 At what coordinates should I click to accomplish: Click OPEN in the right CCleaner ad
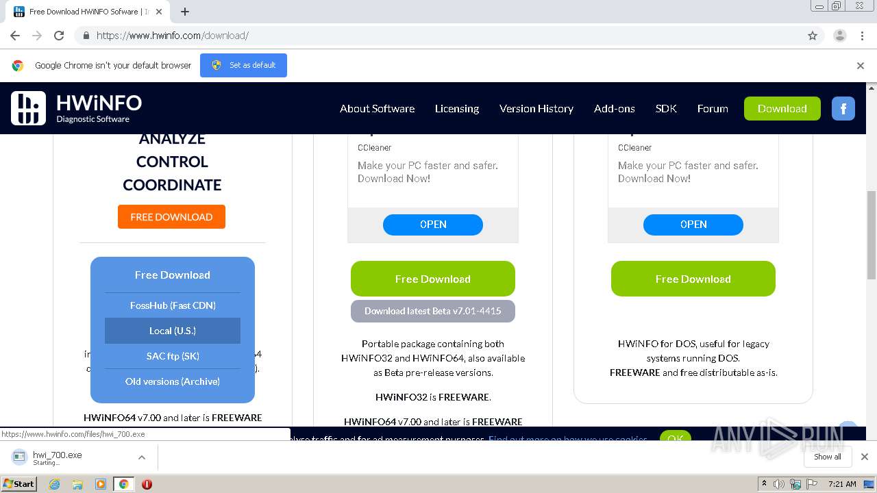(x=693, y=225)
